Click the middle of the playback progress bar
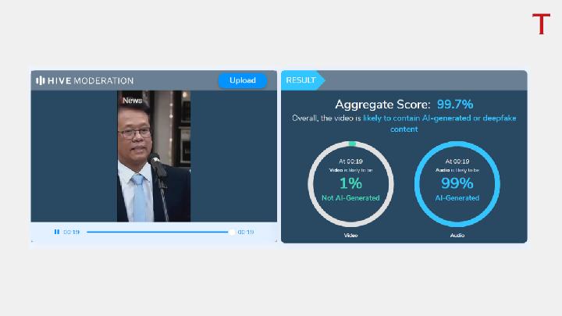Image resolution: width=562 pixels, height=316 pixels. coord(159,232)
